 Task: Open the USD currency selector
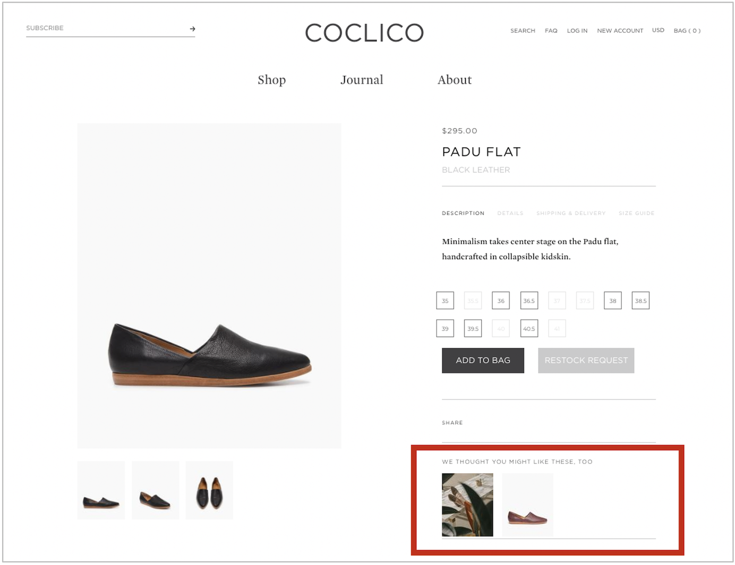658,30
